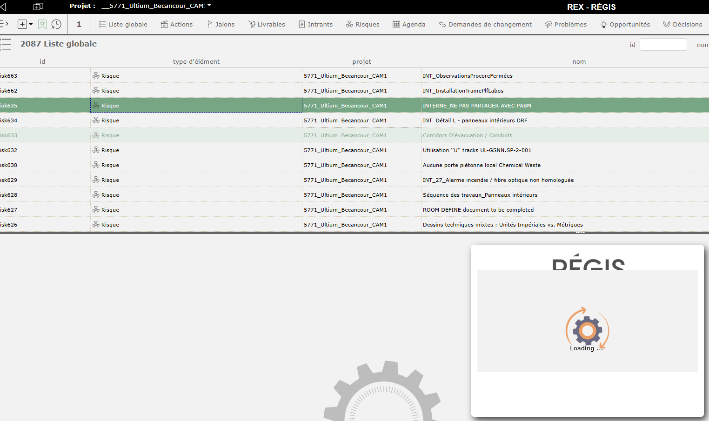Open dropdown arrow next to the plus button
This screenshot has width=709, height=421.
tap(31, 24)
